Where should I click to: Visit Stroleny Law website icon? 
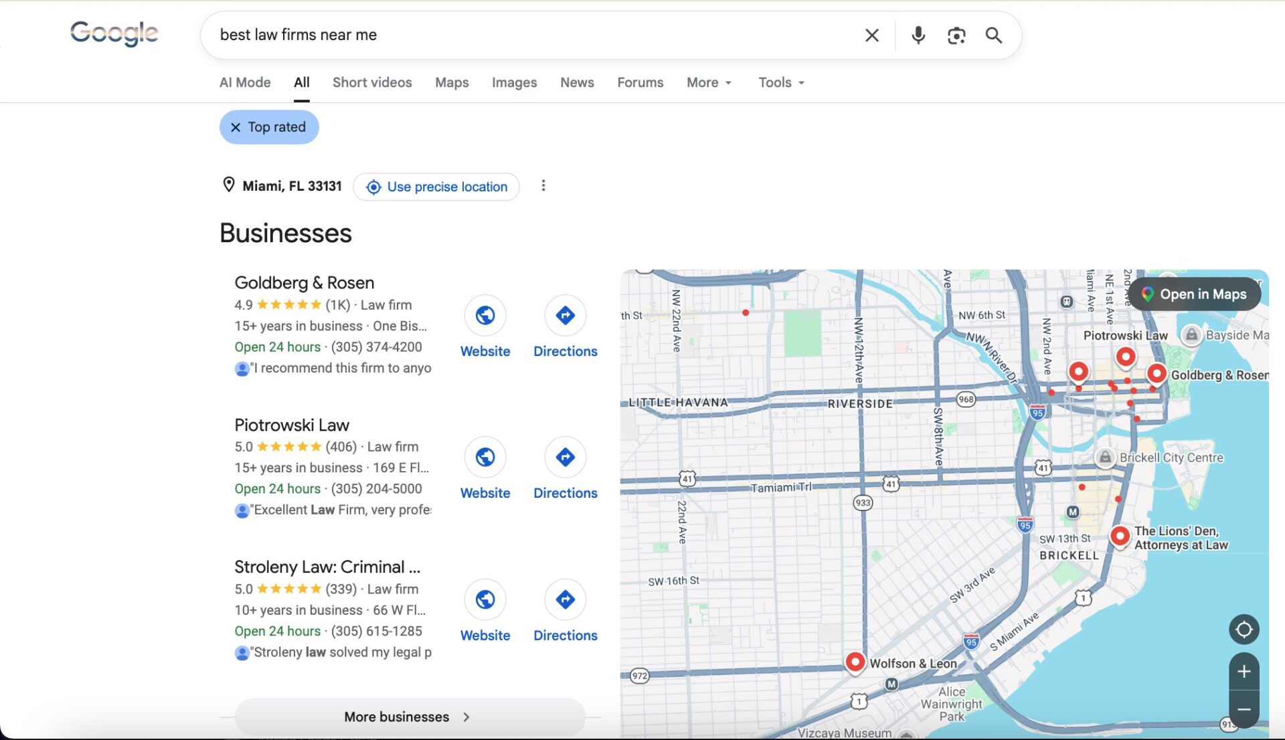(x=485, y=599)
